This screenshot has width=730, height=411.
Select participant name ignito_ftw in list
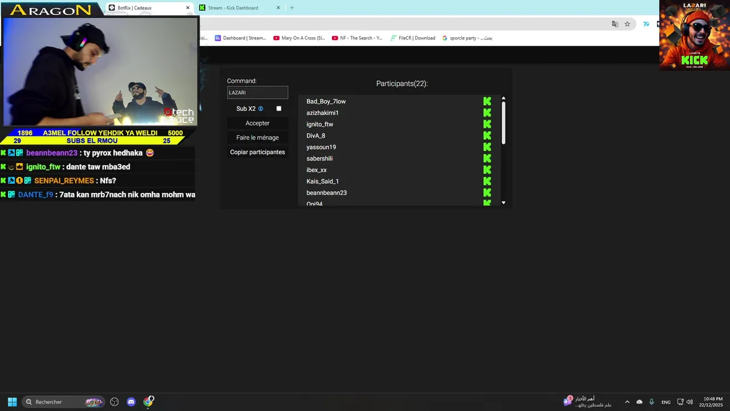tap(320, 124)
